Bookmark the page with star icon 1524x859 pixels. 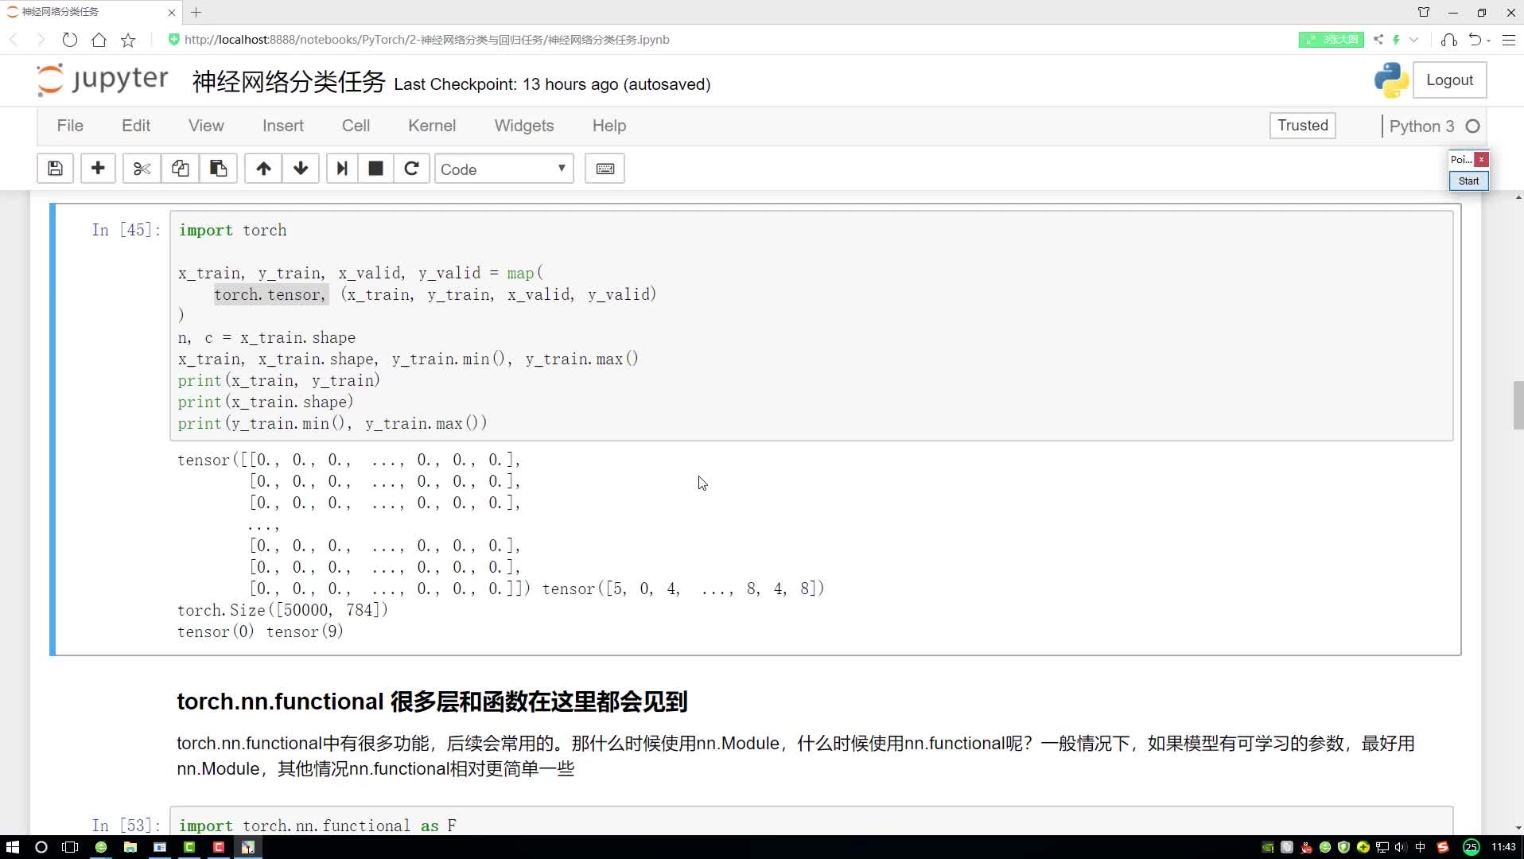click(x=128, y=40)
